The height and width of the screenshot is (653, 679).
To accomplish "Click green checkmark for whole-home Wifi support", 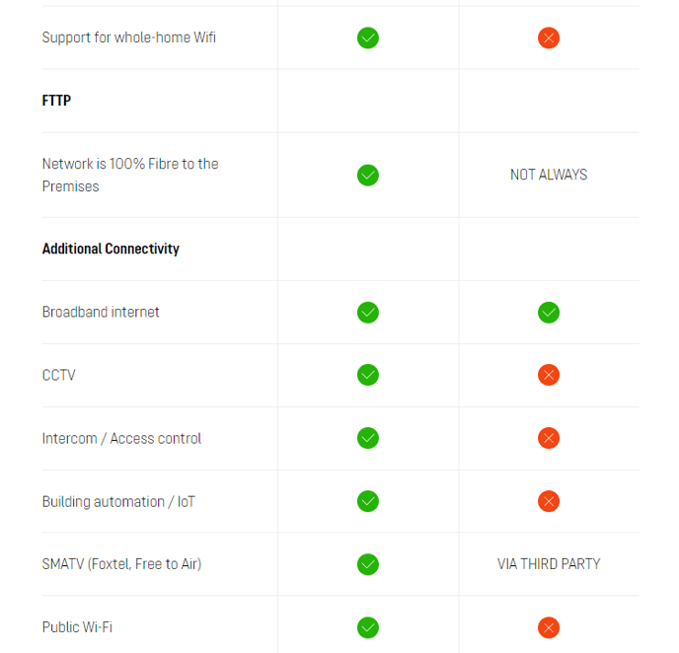I will coord(368,38).
